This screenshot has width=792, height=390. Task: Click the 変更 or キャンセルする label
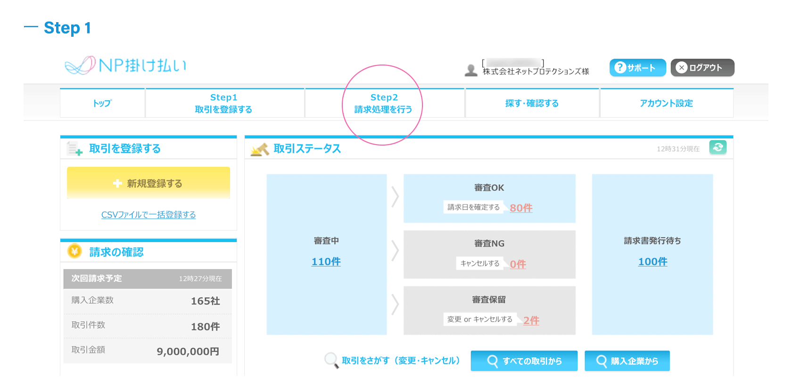tap(480, 319)
